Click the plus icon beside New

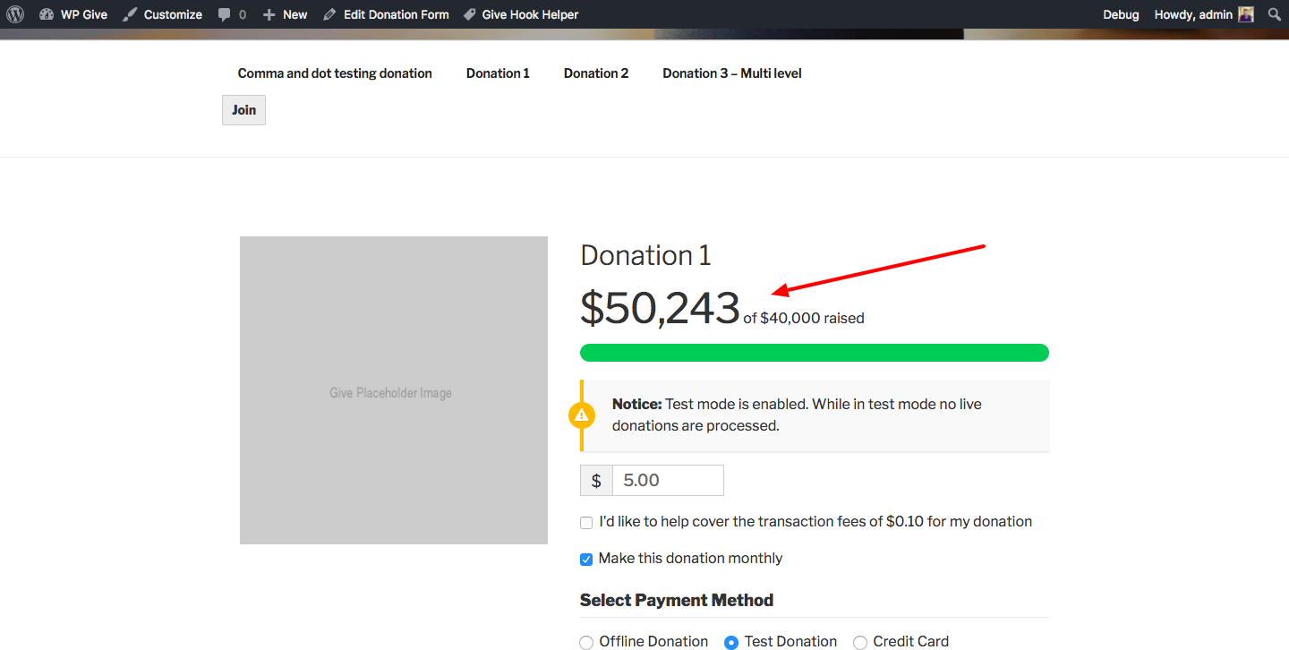pyautogui.click(x=269, y=14)
